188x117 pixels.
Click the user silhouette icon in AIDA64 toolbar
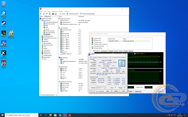pyautogui.click(x=53, y=14)
